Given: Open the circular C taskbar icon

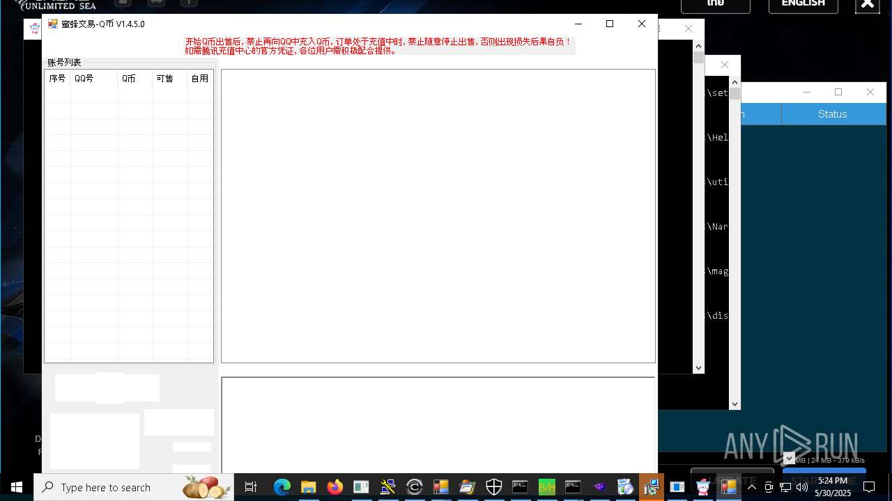Looking at the screenshot, I should [414, 487].
